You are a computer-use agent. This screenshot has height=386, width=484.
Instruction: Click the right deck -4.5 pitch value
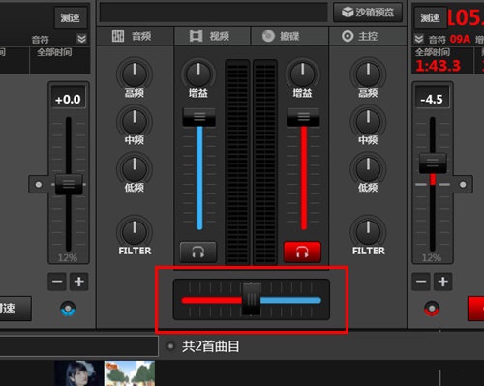point(432,99)
